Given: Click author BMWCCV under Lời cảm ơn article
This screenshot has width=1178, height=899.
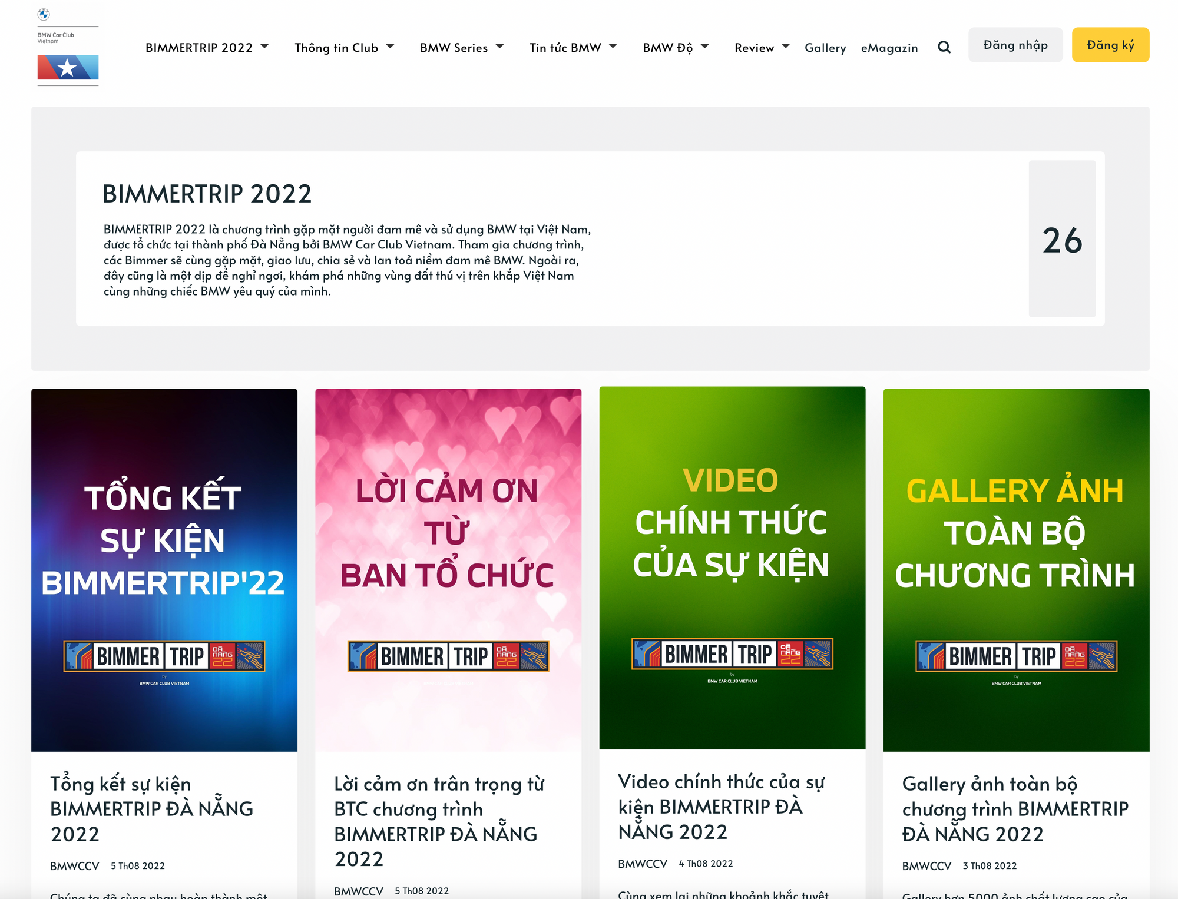Looking at the screenshot, I should [x=359, y=891].
